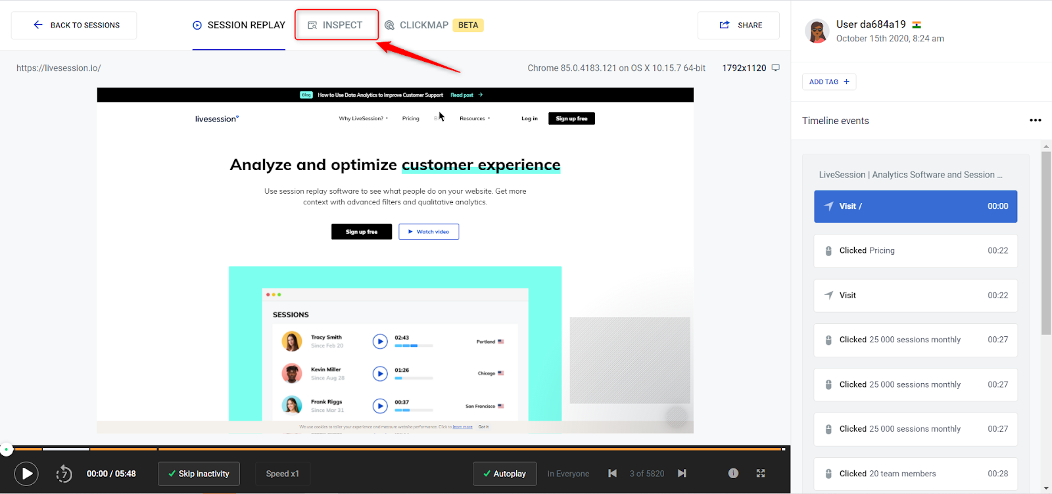Click Sign up free in the replayed page header

coord(571,119)
